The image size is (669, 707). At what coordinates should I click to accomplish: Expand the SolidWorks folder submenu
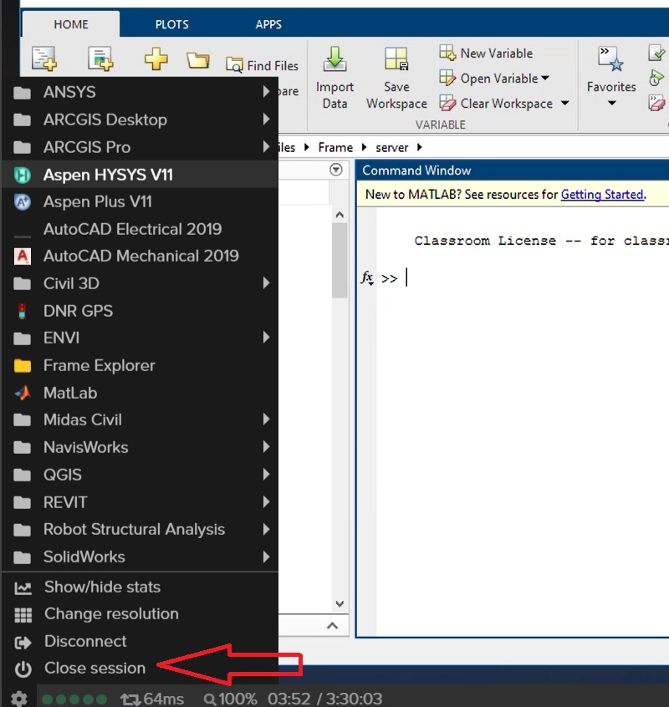point(266,557)
